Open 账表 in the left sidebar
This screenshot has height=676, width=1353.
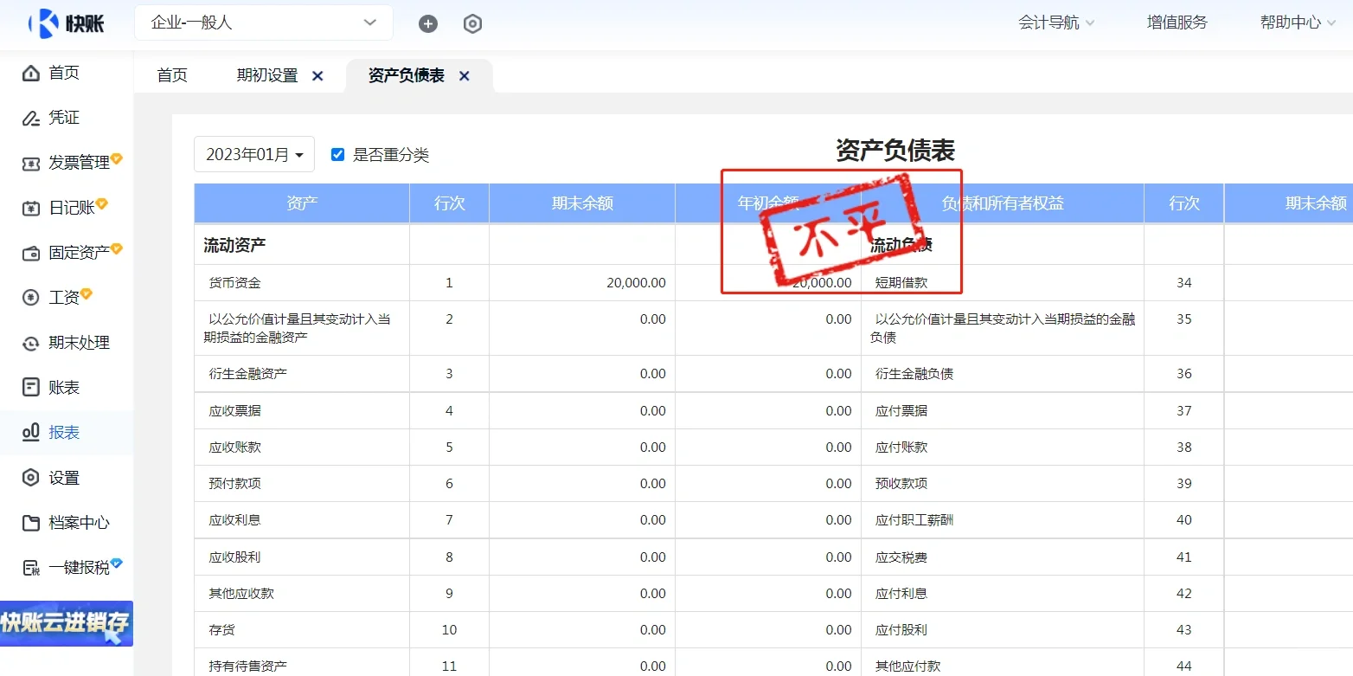tap(63, 388)
